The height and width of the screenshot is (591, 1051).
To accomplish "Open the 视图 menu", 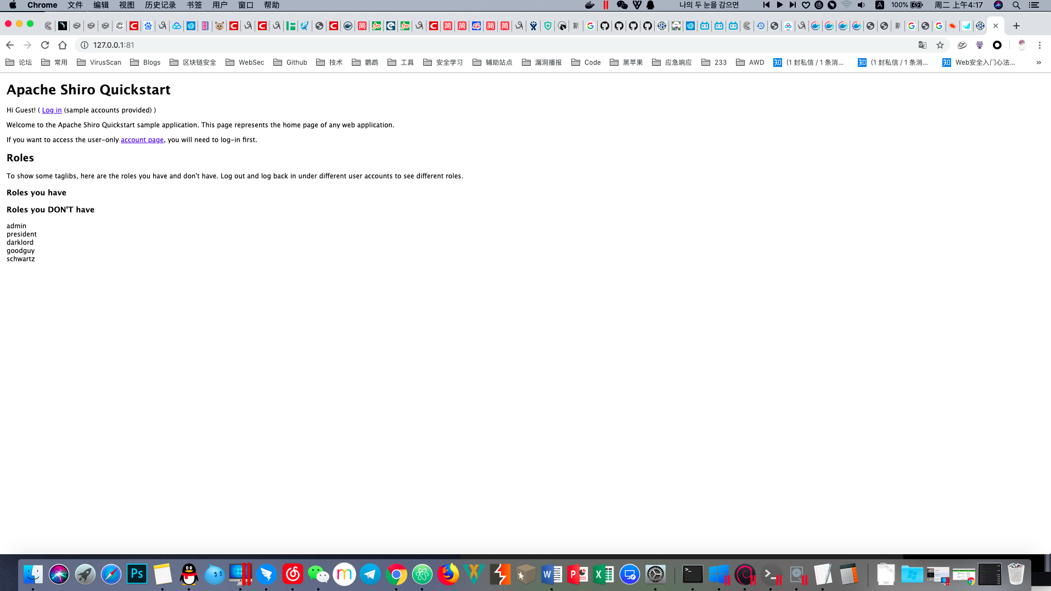I will pos(127,5).
